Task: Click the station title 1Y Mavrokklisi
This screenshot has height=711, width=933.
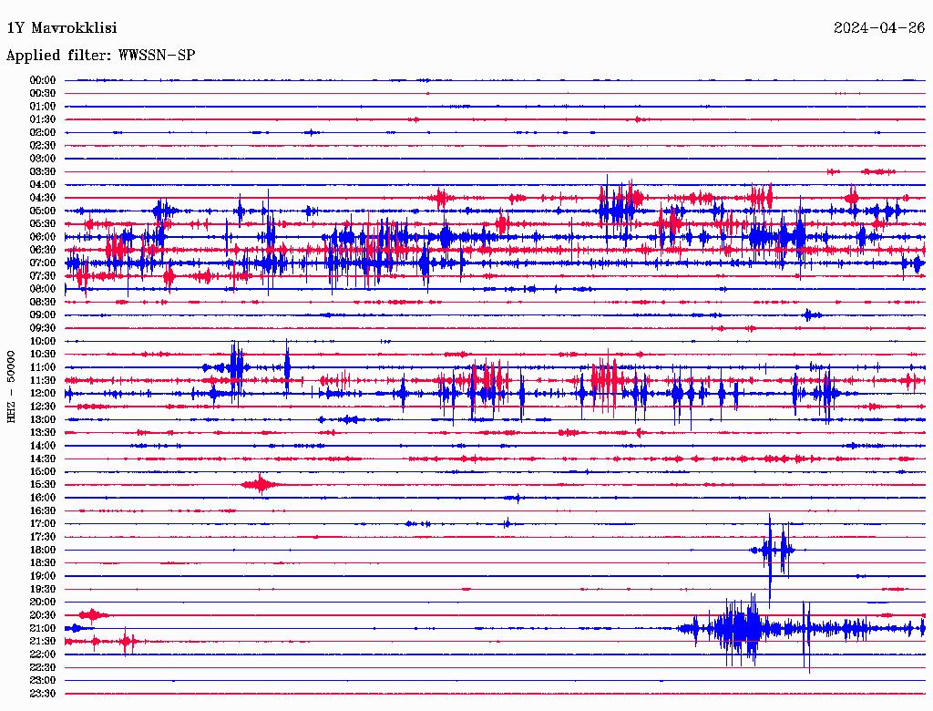Action: tap(62, 28)
